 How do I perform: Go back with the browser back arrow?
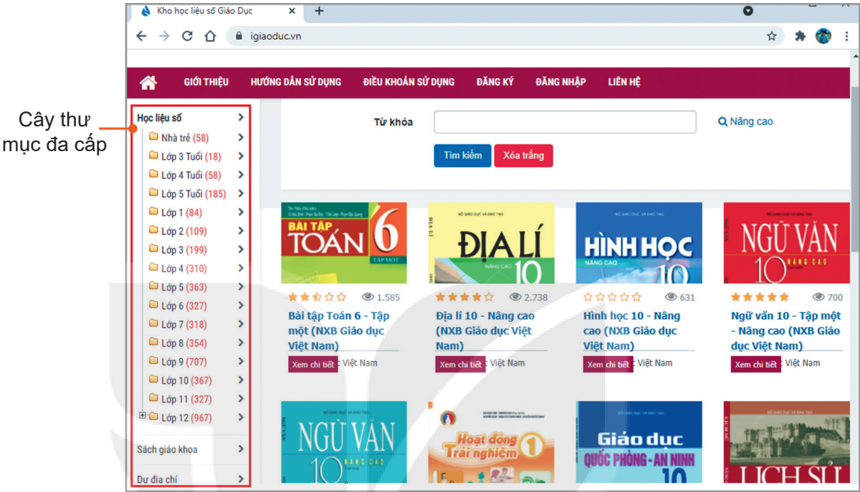click(x=141, y=36)
